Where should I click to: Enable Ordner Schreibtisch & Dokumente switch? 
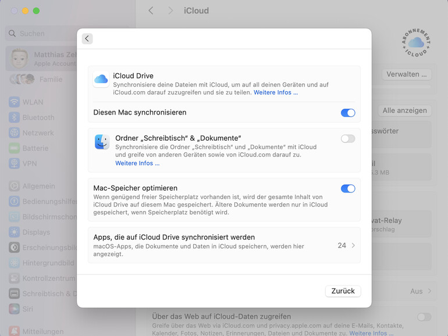[348, 139]
